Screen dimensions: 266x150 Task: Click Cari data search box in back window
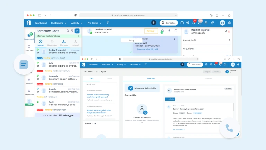[169, 23]
